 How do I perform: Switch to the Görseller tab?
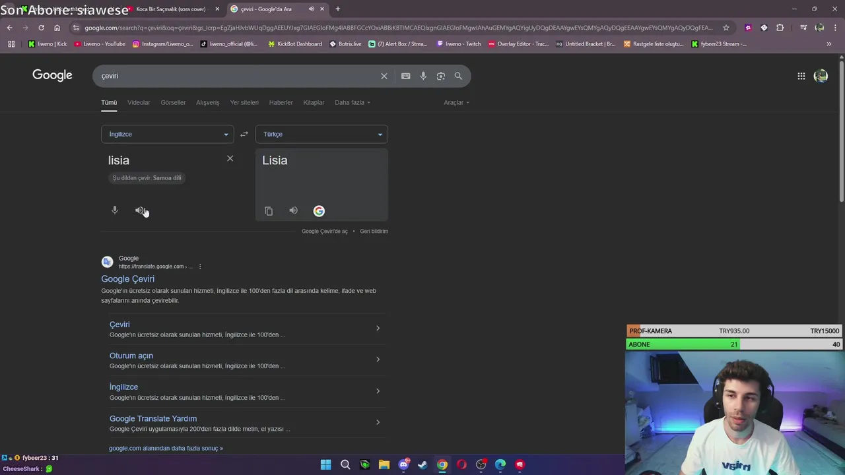tap(173, 102)
